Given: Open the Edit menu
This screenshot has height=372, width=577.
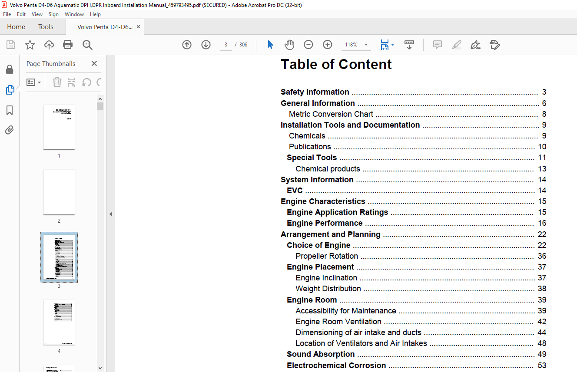Looking at the screenshot, I should click(21, 14).
